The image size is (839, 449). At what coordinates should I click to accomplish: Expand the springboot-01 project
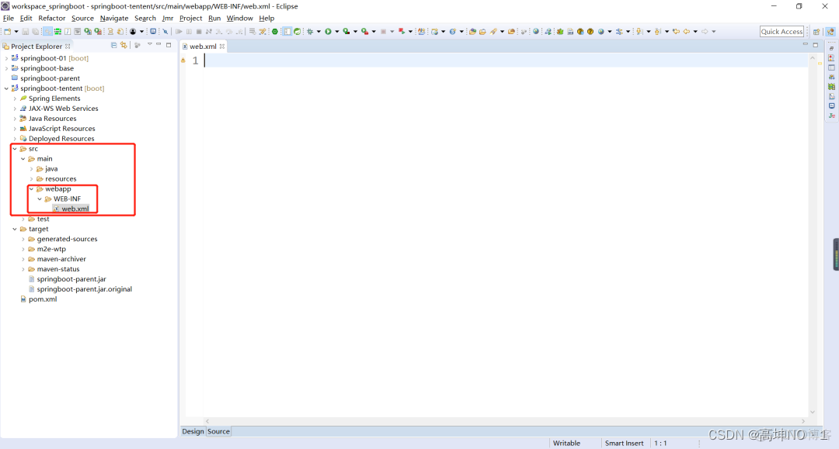6,58
